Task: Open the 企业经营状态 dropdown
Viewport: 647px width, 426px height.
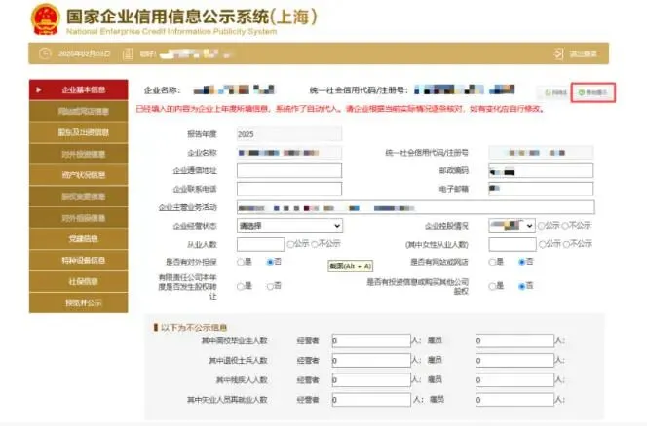Action: (289, 226)
